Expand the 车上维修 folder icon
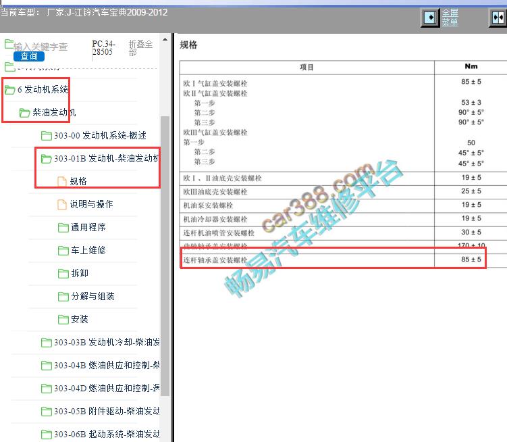The height and width of the screenshot is (442, 507). (63, 251)
